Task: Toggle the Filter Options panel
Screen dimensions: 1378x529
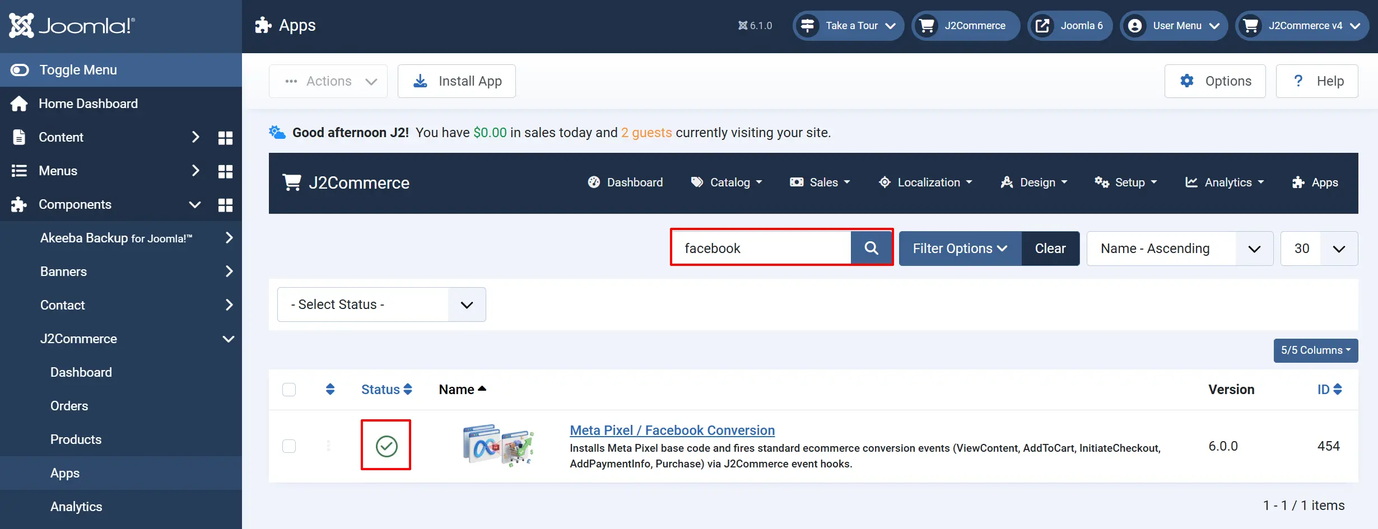Action: tap(960, 249)
